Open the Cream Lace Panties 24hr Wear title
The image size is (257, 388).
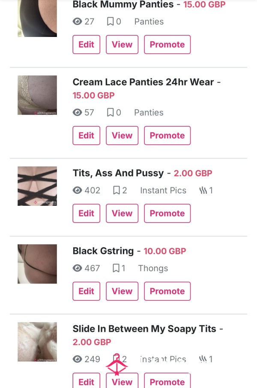point(143,82)
